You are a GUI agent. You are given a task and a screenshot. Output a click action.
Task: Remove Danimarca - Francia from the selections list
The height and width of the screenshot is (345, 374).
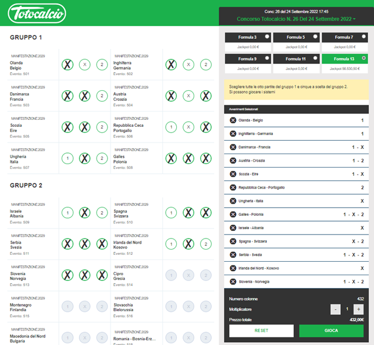point(233,147)
